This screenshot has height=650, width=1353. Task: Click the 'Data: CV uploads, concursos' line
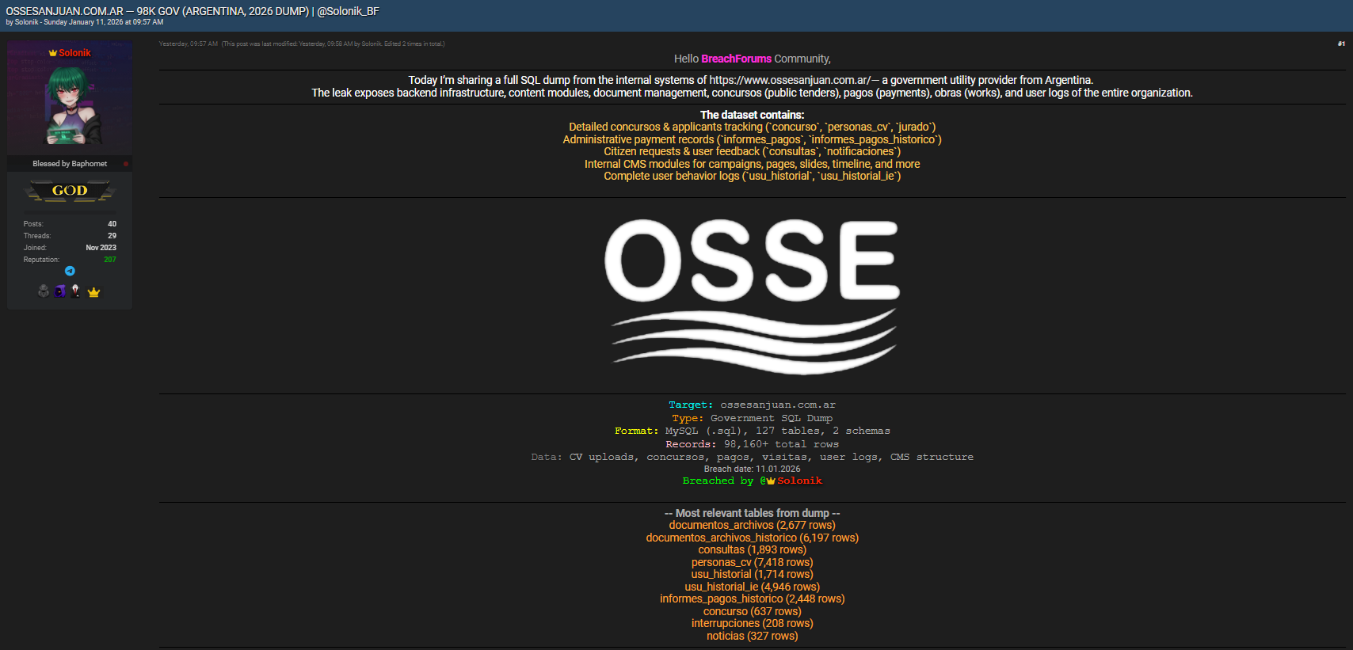click(752, 457)
